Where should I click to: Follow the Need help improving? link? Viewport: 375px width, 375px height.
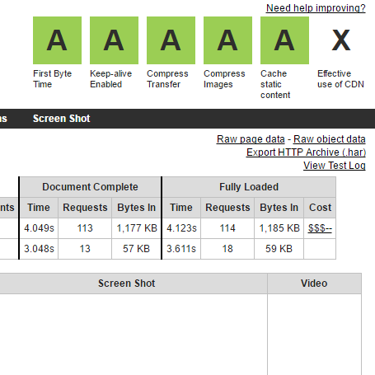pyautogui.click(x=316, y=8)
